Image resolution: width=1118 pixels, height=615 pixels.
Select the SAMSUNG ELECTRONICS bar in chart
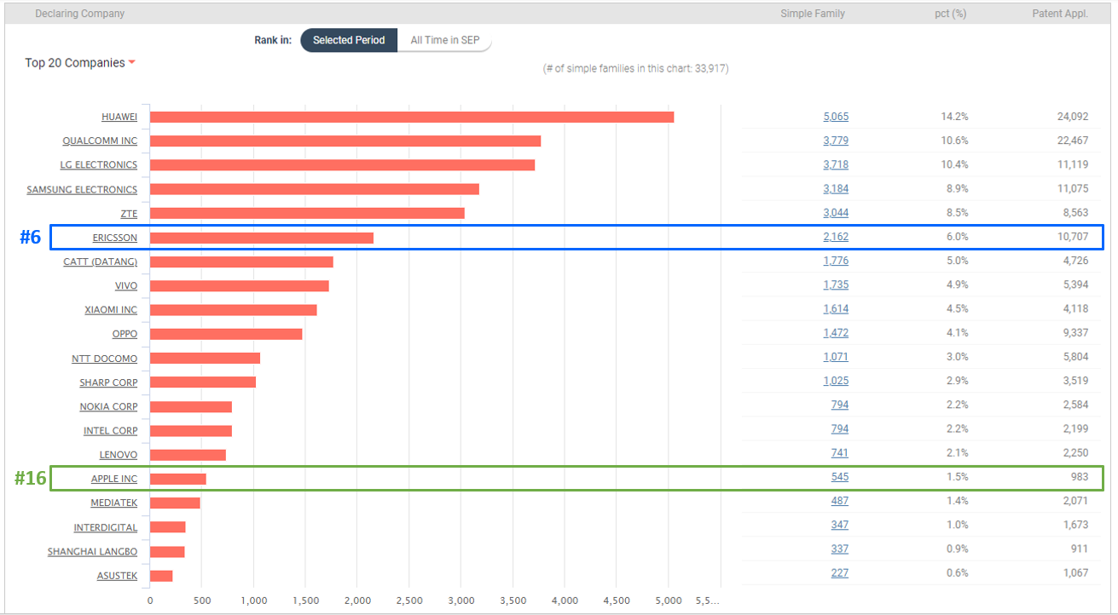point(315,189)
